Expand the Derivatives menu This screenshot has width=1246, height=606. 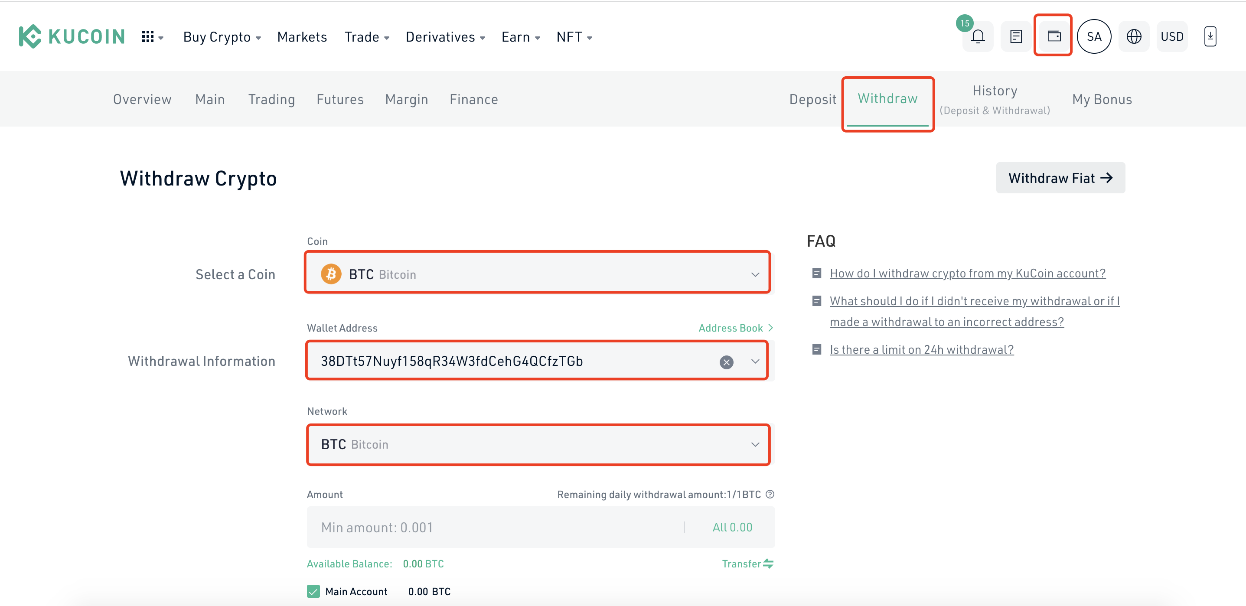[x=446, y=37]
